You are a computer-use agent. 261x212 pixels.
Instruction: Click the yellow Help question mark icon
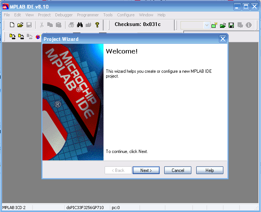coord(97,25)
